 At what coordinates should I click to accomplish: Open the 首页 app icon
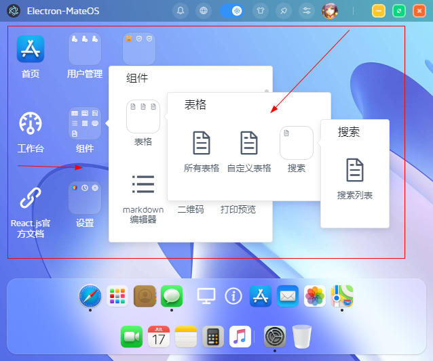coord(31,49)
